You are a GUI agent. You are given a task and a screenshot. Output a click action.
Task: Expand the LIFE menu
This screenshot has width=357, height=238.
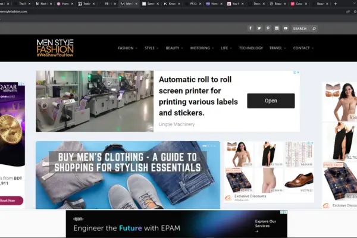pos(226,48)
